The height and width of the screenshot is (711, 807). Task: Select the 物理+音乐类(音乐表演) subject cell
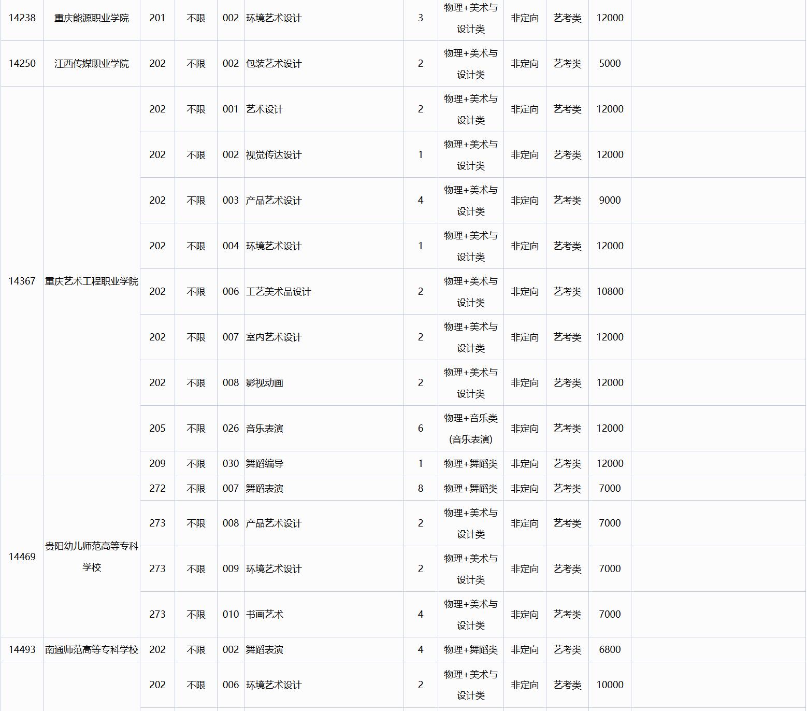click(470, 429)
